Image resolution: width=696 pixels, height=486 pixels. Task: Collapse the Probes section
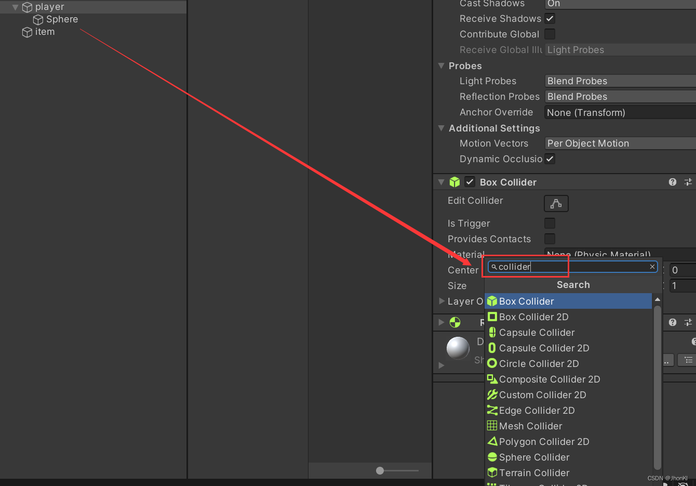pos(441,66)
